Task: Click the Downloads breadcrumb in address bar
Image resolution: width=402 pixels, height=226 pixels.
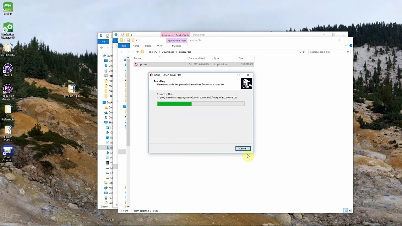Action: click(168, 52)
